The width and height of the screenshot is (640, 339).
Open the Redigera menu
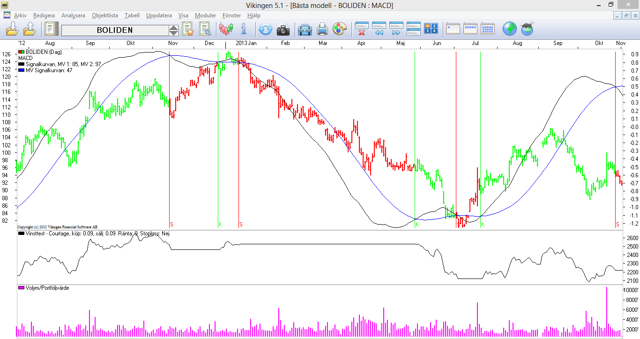point(44,15)
